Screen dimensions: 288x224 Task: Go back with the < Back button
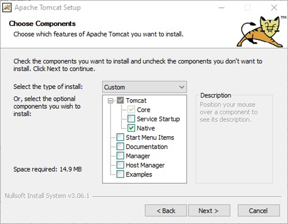[x=166, y=210]
